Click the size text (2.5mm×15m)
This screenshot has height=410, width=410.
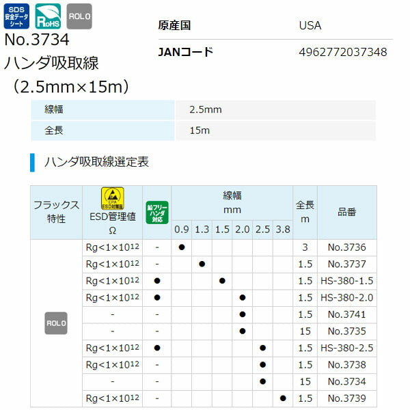pos(70,87)
